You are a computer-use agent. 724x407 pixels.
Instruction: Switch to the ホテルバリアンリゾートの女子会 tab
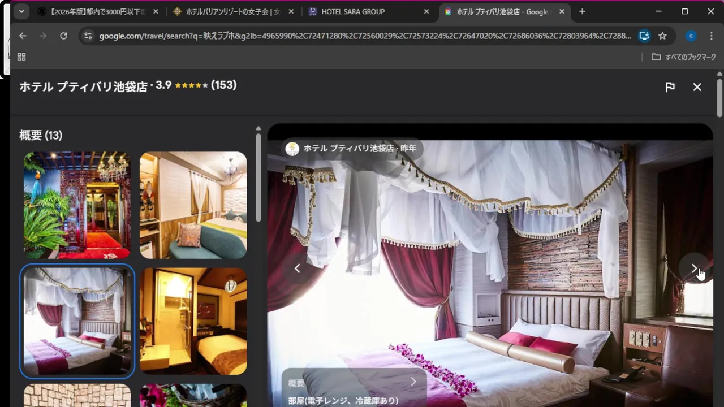click(233, 11)
